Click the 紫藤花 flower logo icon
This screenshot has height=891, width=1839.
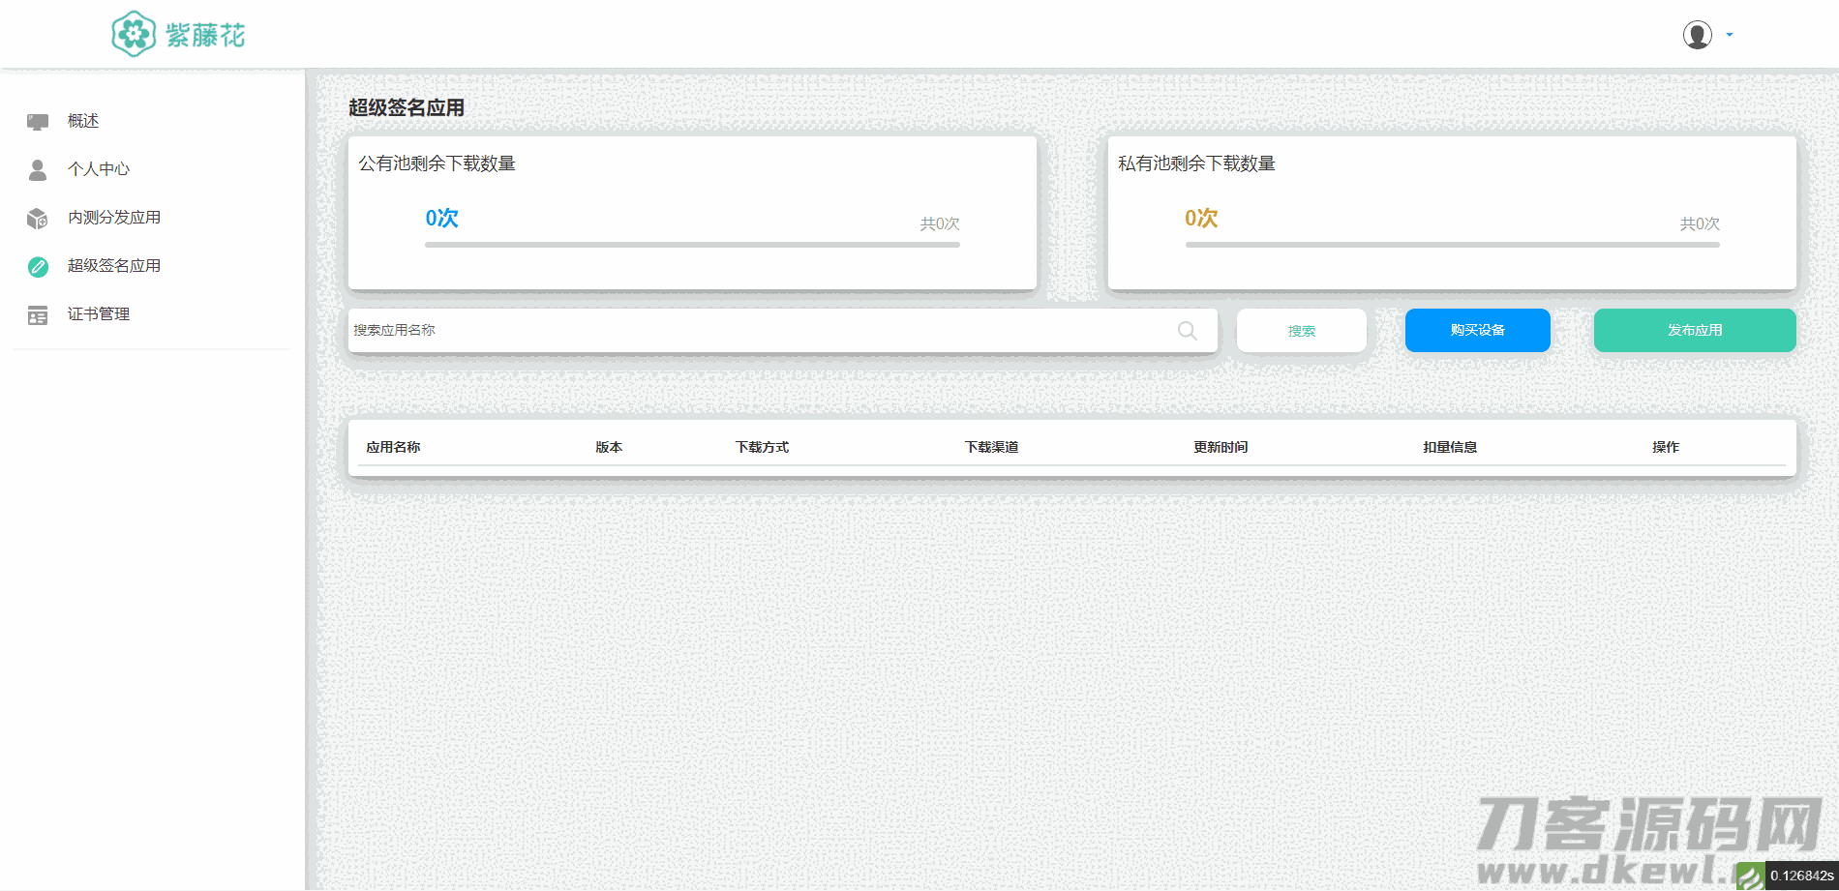134,35
